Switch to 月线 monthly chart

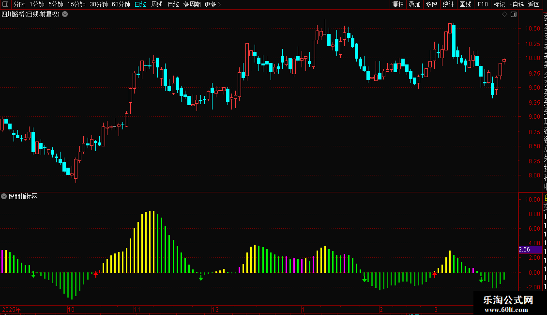pyautogui.click(x=173, y=4)
